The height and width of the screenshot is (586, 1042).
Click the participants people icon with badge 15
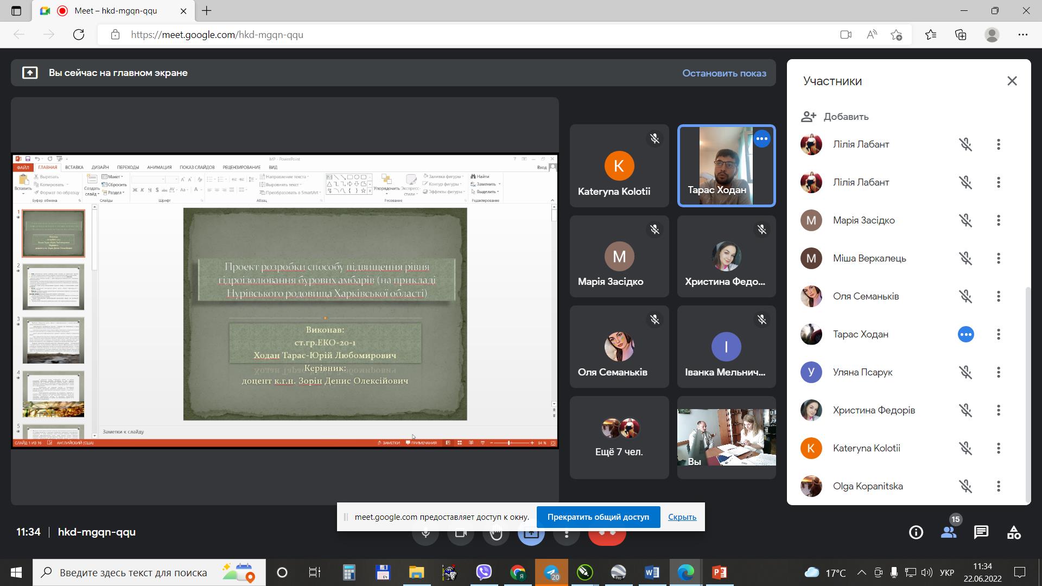[x=949, y=532]
